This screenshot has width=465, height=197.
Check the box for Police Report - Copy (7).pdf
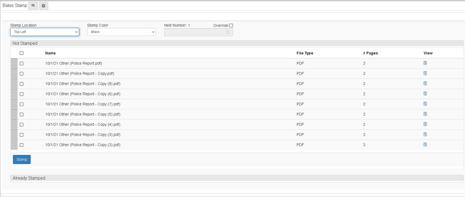21,104
